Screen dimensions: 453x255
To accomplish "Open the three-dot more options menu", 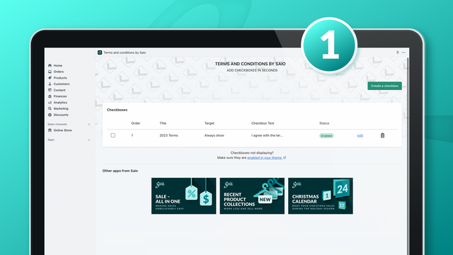I will click(403, 52).
